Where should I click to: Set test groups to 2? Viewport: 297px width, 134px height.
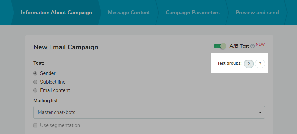(x=249, y=64)
